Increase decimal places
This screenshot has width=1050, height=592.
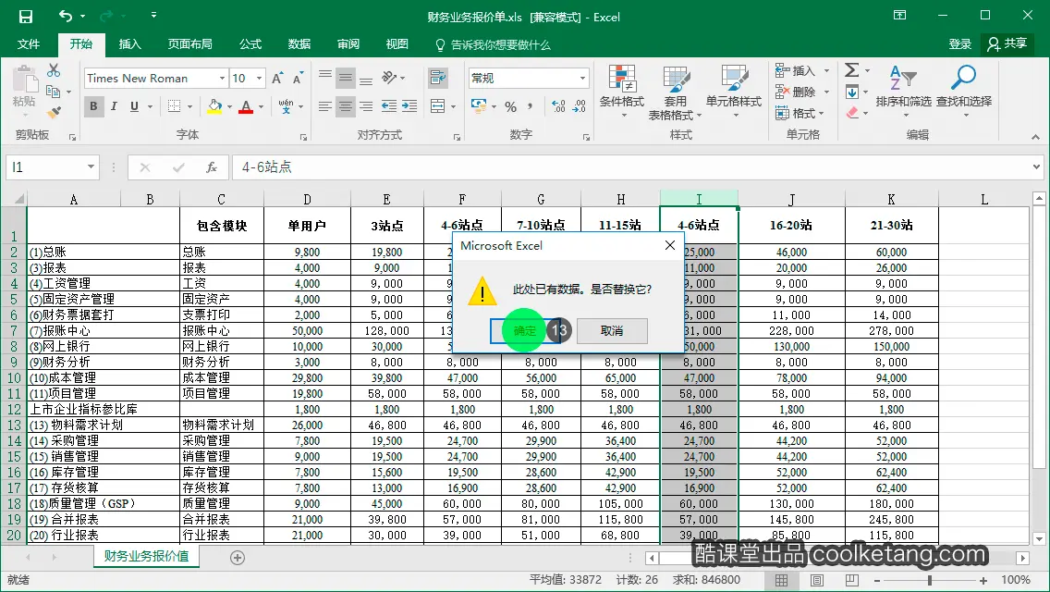558,106
